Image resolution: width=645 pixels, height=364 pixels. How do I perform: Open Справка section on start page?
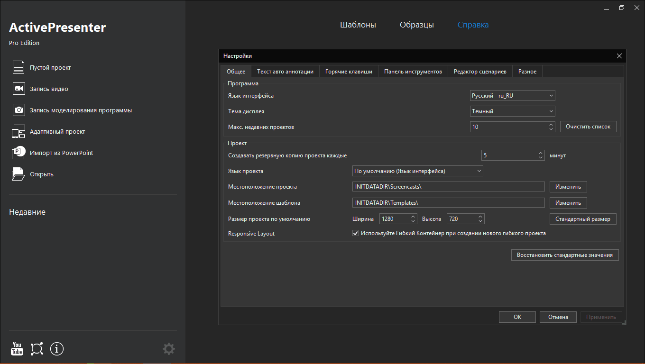pos(473,25)
